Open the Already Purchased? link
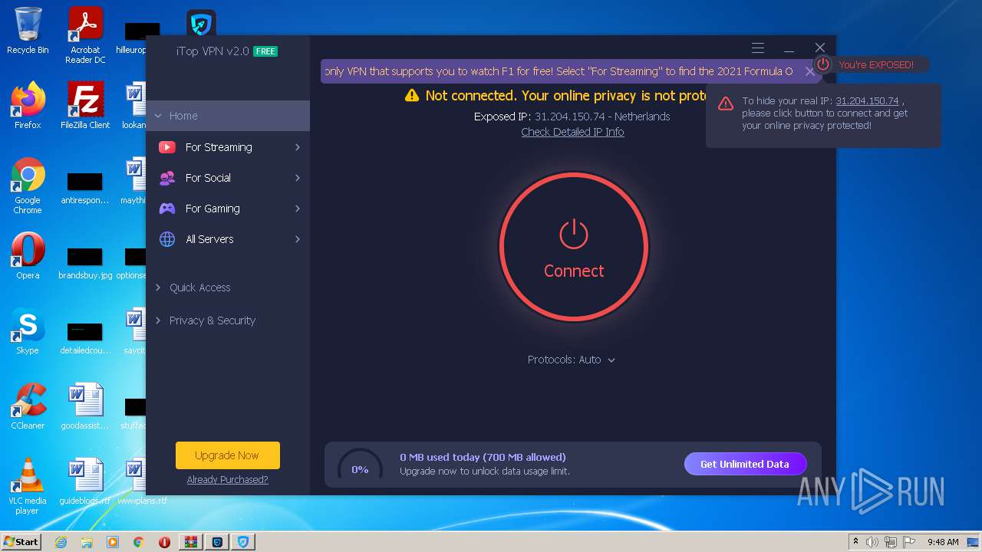The height and width of the screenshot is (552, 982). pos(227,480)
